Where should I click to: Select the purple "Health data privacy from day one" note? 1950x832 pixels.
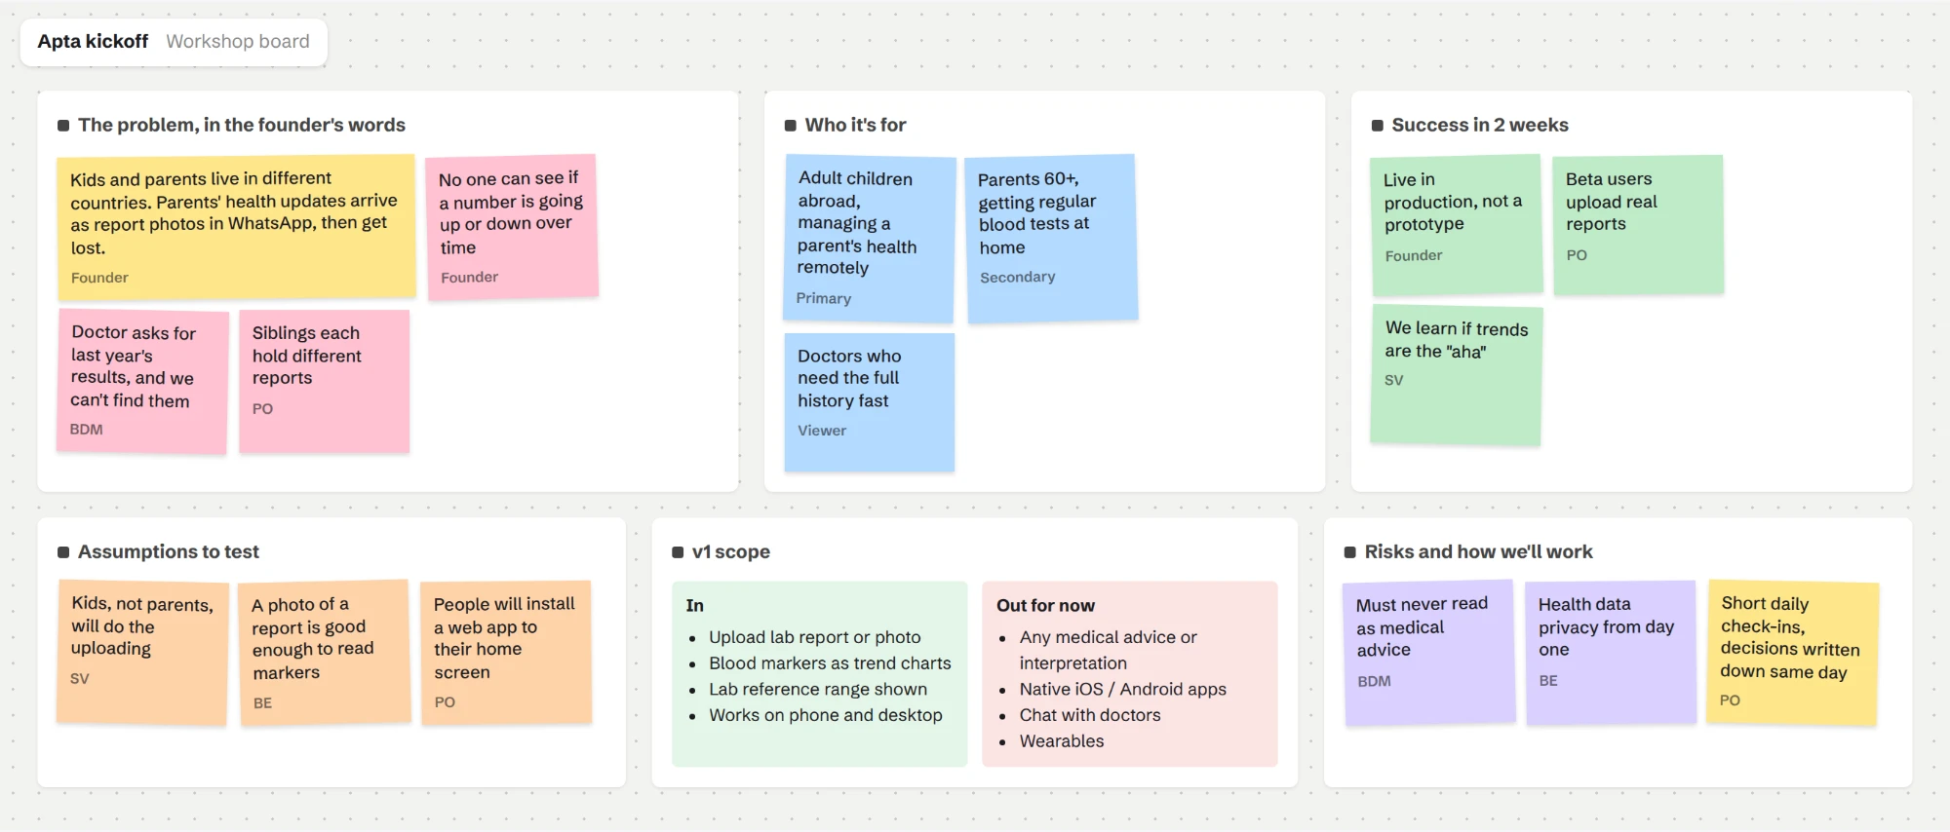(1611, 653)
